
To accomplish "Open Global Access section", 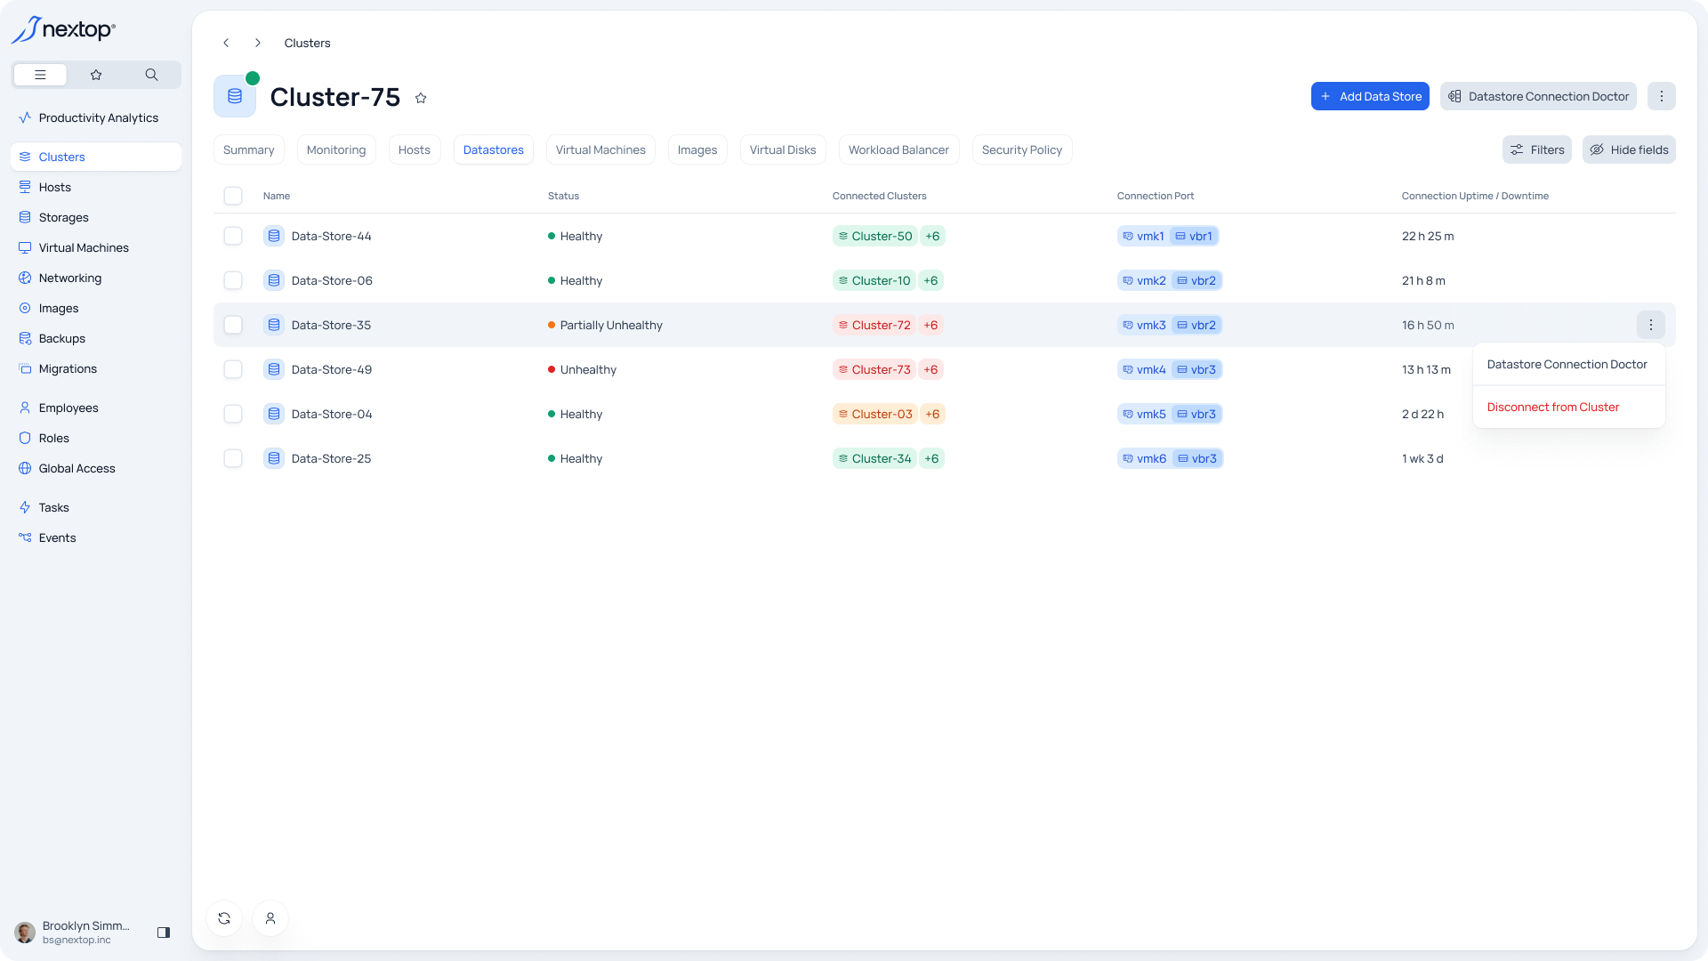I will click(x=96, y=468).
